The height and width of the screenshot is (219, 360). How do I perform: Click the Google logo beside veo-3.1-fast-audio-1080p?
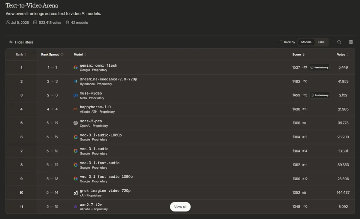click(76, 179)
